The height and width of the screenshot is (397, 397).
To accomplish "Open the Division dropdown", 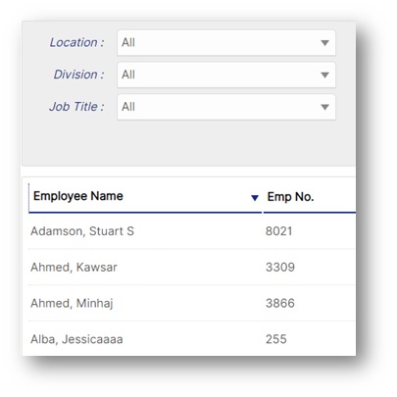I will tap(226, 74).
